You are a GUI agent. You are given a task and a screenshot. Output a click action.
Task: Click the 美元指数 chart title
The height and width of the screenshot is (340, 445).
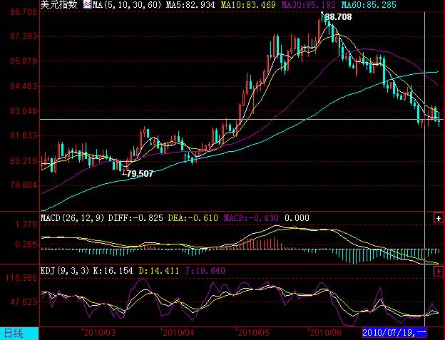pyautogui.click(x=58, y=4)
